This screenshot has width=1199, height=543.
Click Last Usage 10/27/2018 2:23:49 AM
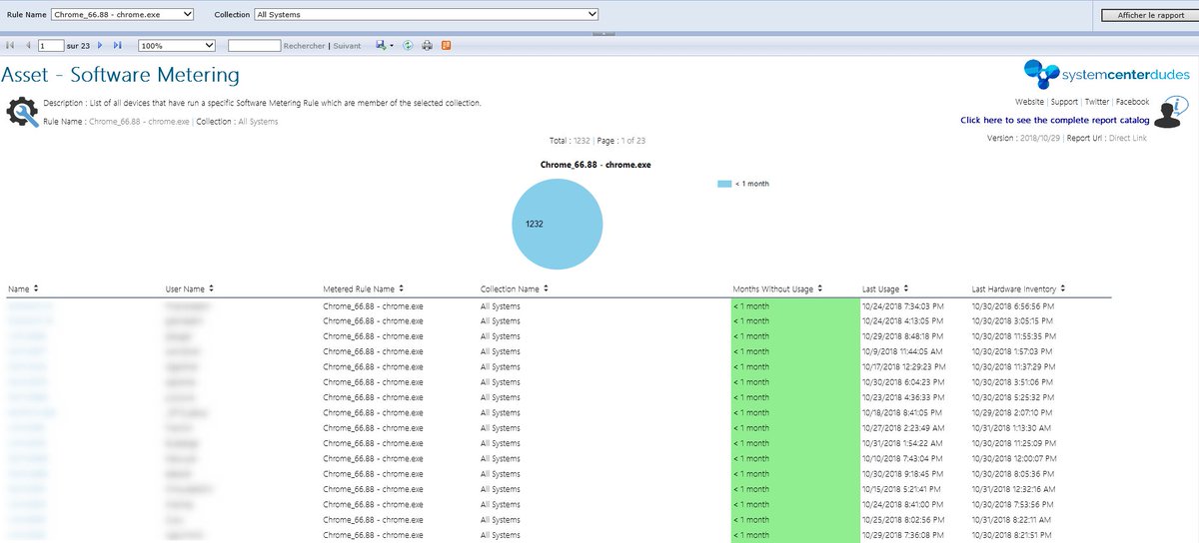(x=905, y=428)
